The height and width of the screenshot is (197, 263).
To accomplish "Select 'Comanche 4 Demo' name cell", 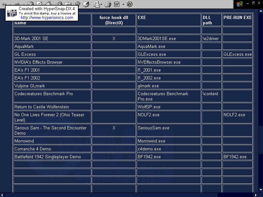I will (52, 149).
